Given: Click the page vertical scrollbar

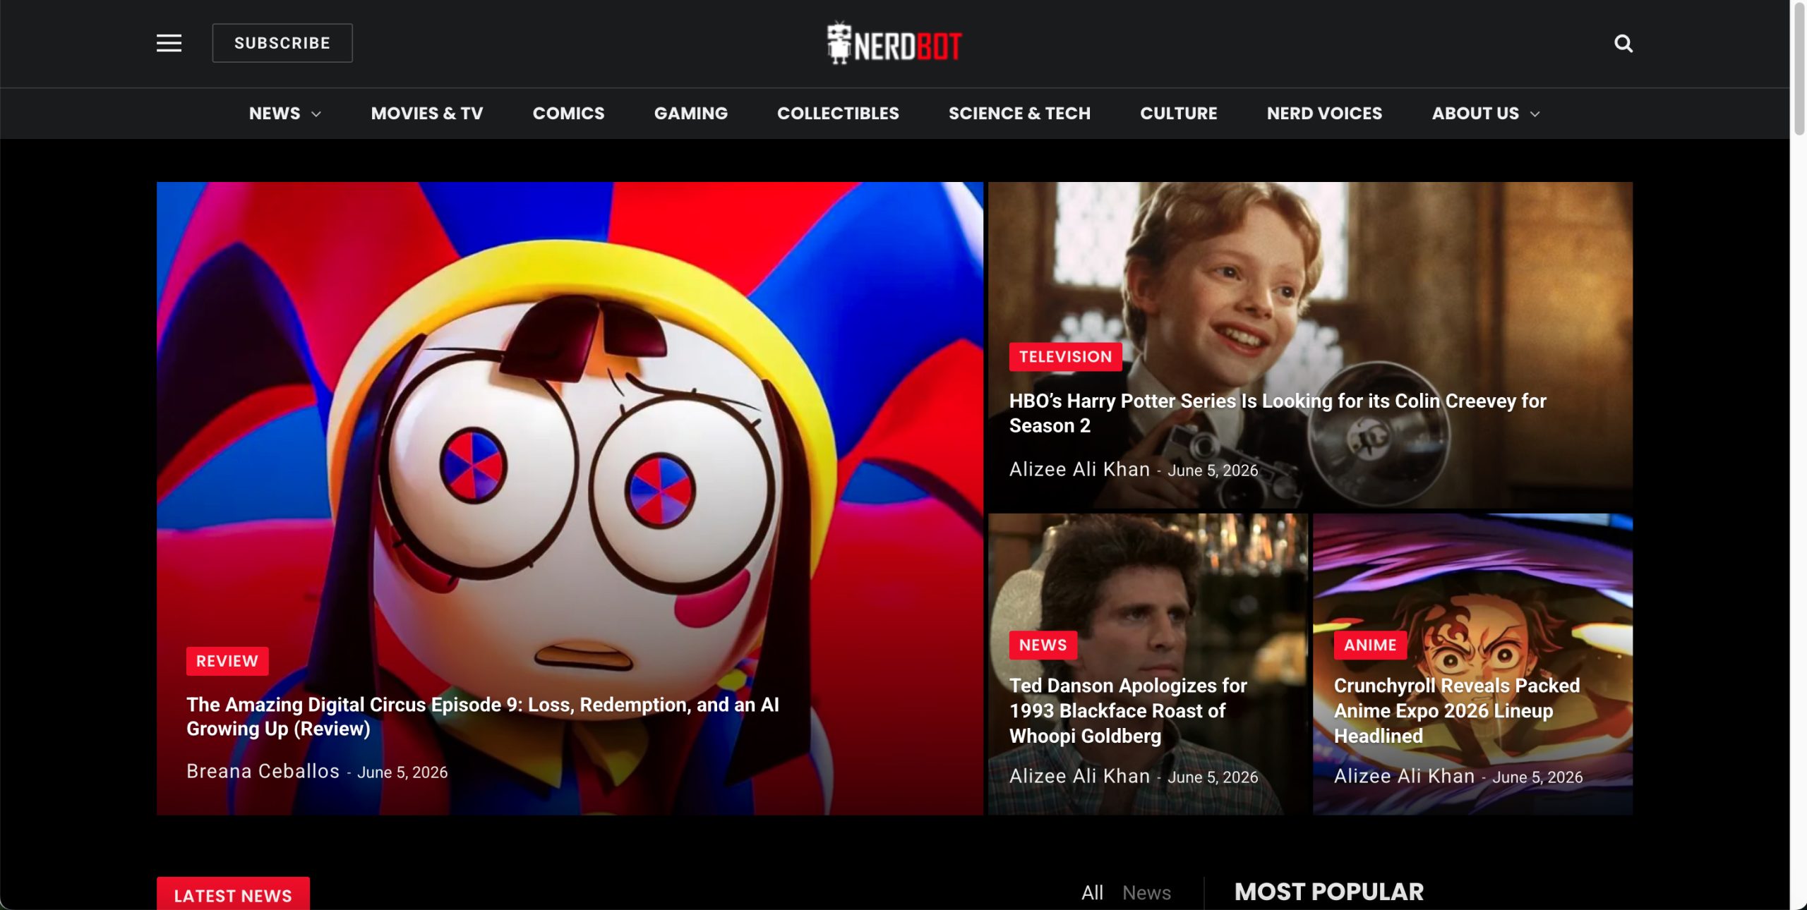Looking at the screenshot, I should (x=1799, y=71).
